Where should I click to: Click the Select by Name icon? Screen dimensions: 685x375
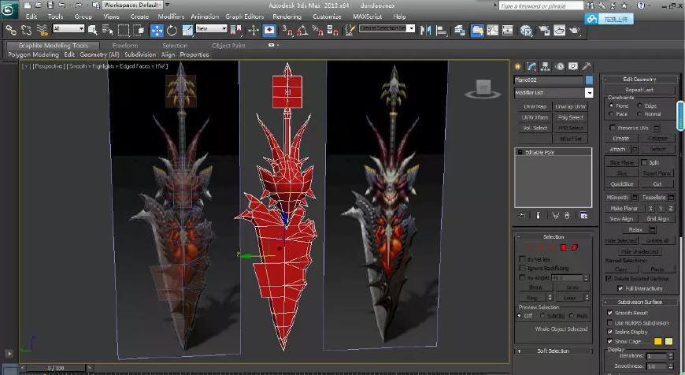pos(107,30)
